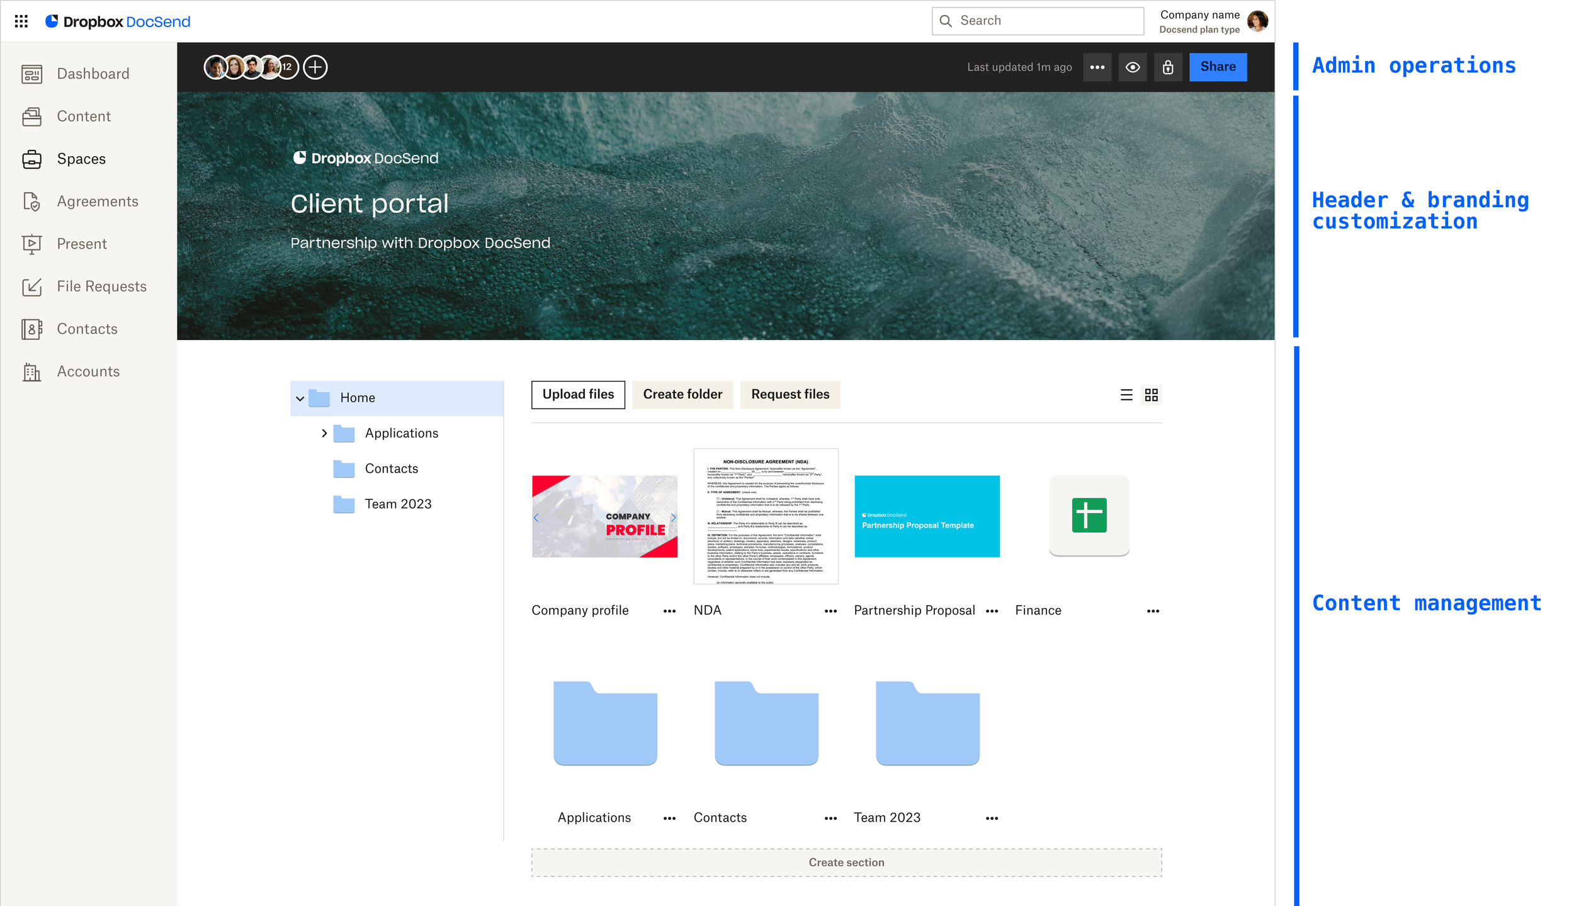Click the user profile avatar
1574x906 pixels.
click(1257, 21)
